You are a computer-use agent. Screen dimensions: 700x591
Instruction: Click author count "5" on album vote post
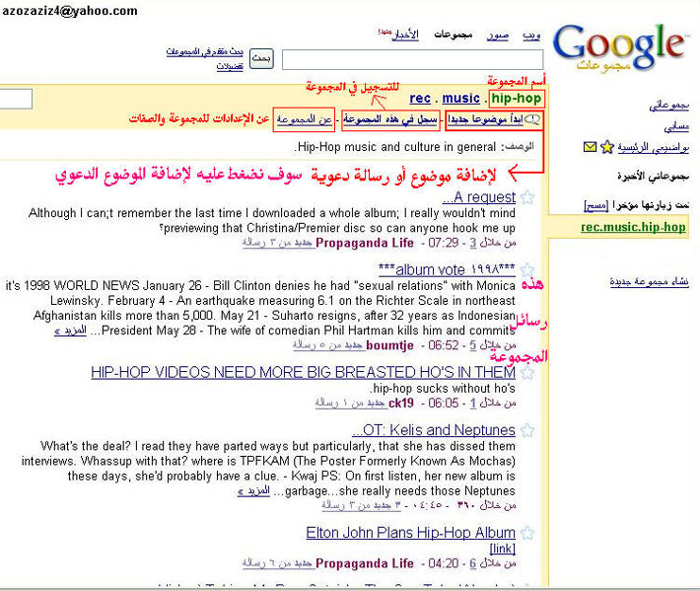(x=473, y=345)
